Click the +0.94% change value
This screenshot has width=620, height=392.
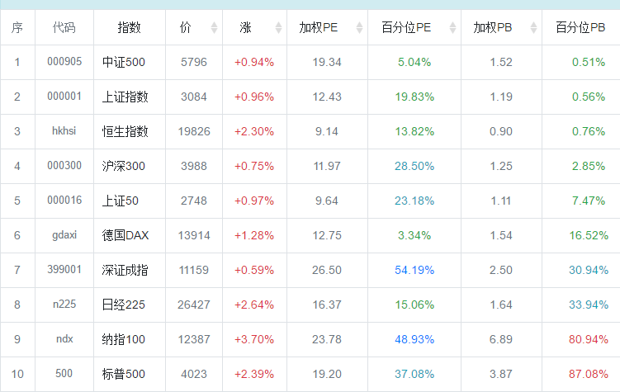(254, 63)
